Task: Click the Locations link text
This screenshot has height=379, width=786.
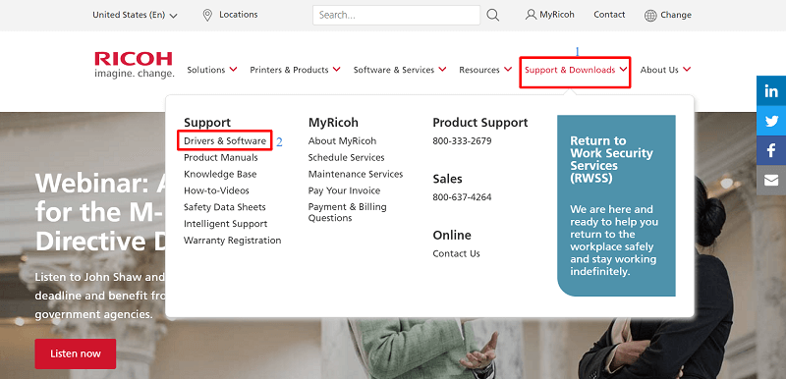Action: (x=238, y=15)
